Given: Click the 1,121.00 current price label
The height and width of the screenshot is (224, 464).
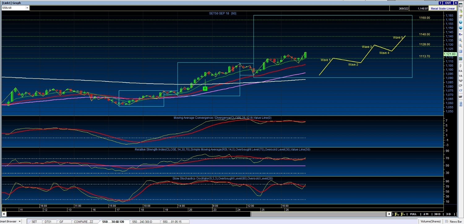Looking at the screenshot, I should click(x=449, y=54).
